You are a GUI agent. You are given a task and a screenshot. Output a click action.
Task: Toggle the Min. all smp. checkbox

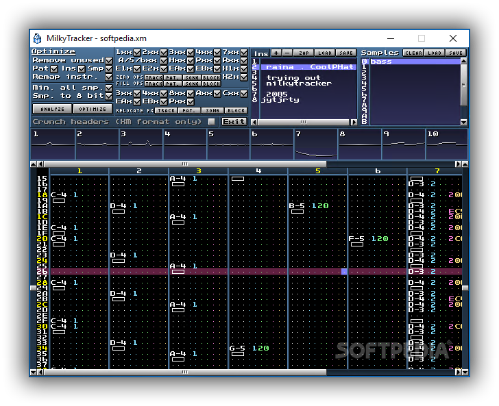click(109, 88)
